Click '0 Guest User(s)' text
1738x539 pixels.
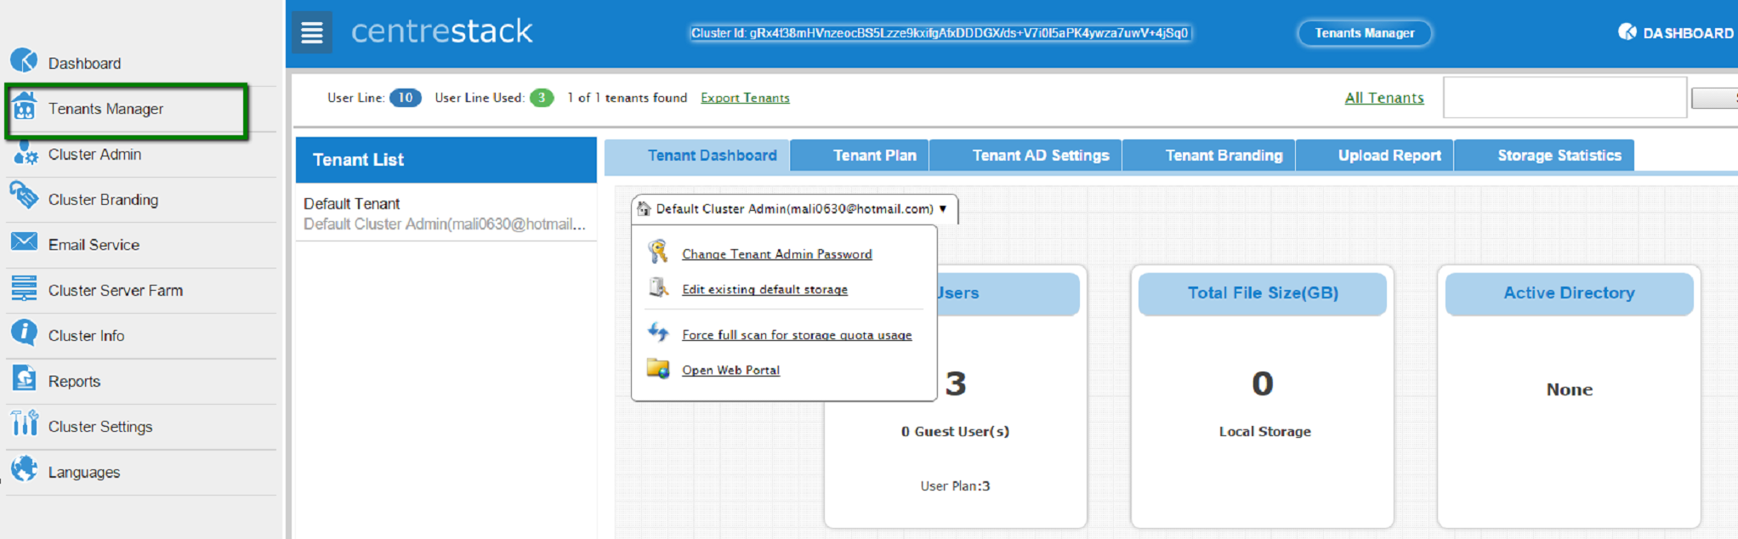pos(955,432)
